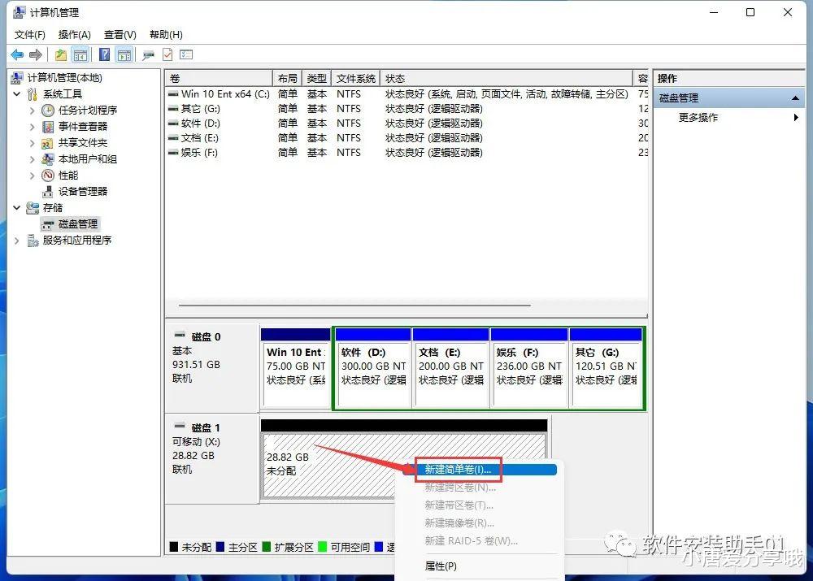Click the last list view toolbar icon
Screen dimensions: 813x581
pos(186,54)
